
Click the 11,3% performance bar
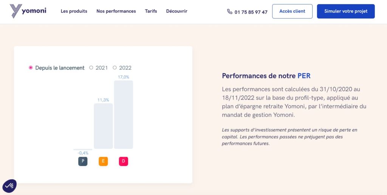(x=103, y=126)
